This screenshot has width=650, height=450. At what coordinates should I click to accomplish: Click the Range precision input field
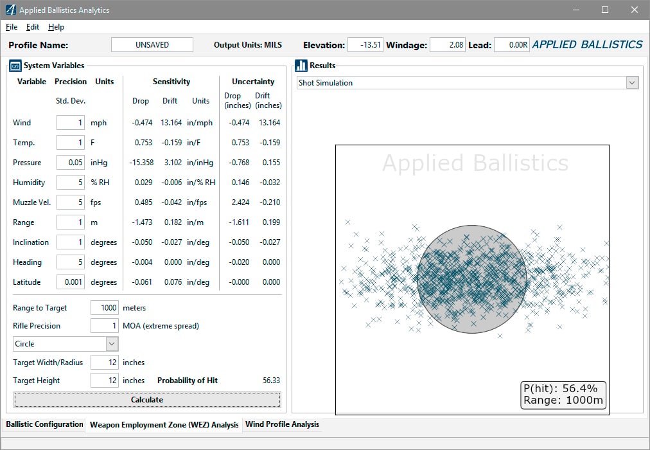click(71, 222)
